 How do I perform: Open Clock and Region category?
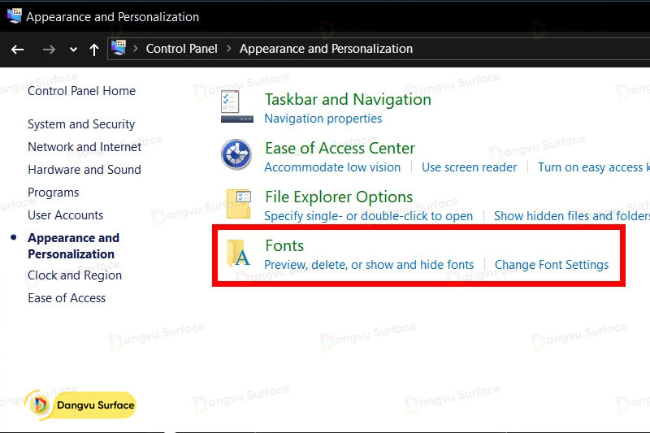coord(75,275)
